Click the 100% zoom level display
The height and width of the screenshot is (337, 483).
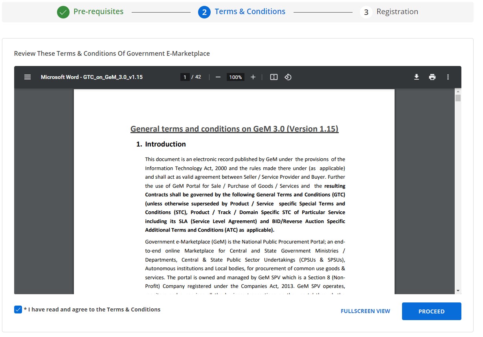click(x=235, y=77)
